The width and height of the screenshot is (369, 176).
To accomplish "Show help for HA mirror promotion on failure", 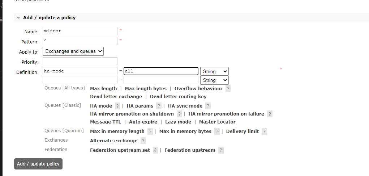I will click(270, 114).
